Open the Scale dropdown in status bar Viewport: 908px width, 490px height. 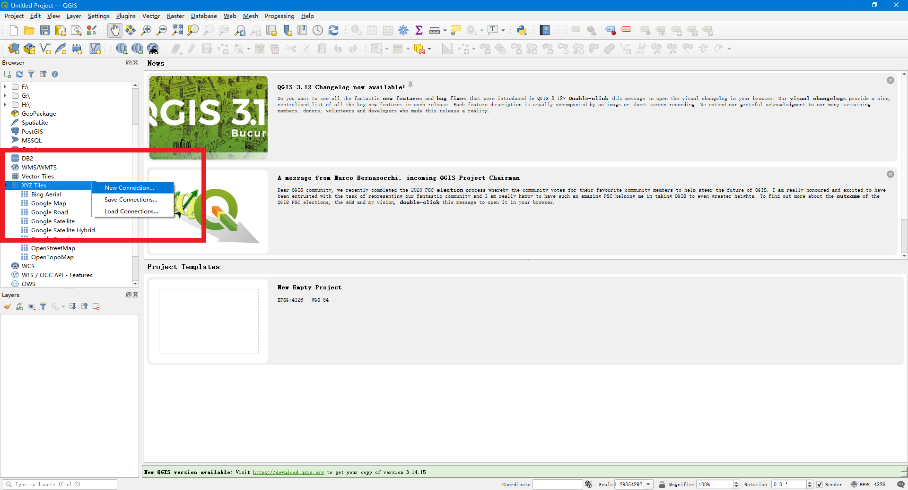pyautogui.click(x=648, y=484)
